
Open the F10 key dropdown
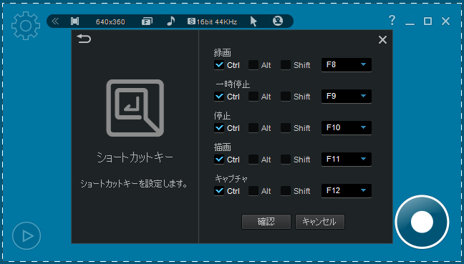[x=347, y=128]
